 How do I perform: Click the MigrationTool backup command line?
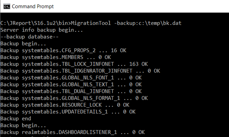coord(91,23)
